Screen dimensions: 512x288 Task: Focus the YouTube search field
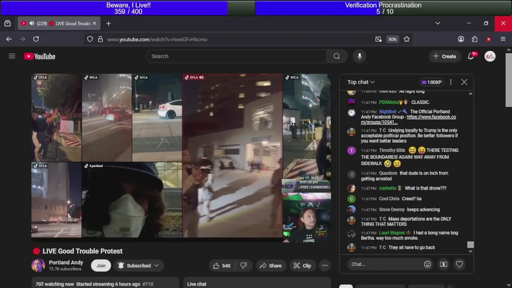point(236,56)
